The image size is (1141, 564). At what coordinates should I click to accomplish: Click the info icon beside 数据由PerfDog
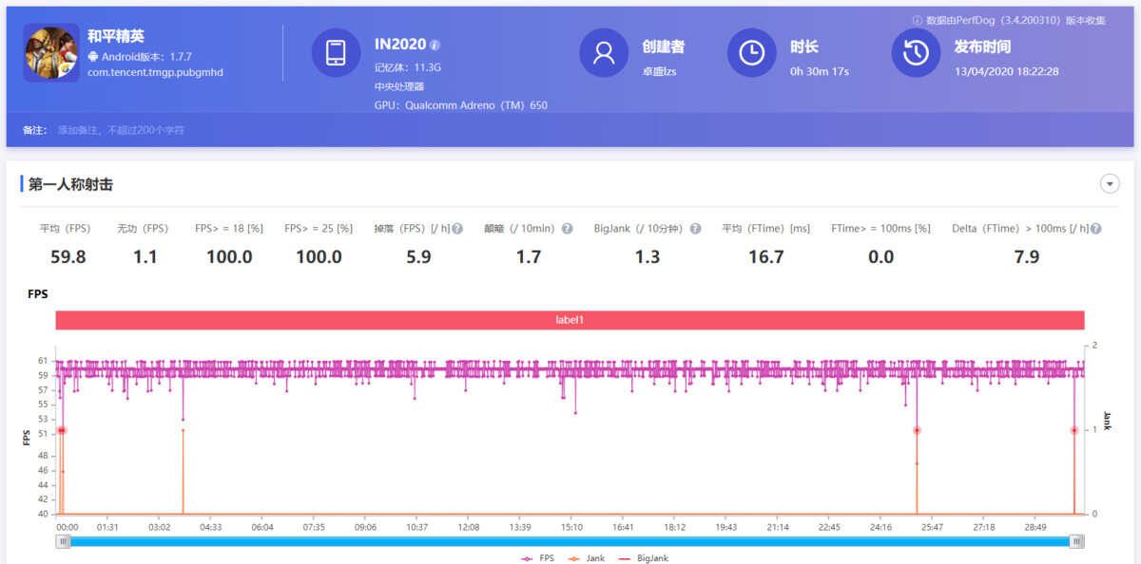point(918,20)
